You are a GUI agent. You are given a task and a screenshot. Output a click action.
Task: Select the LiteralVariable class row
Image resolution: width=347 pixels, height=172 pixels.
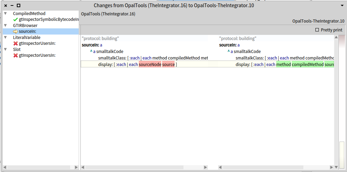41,37
